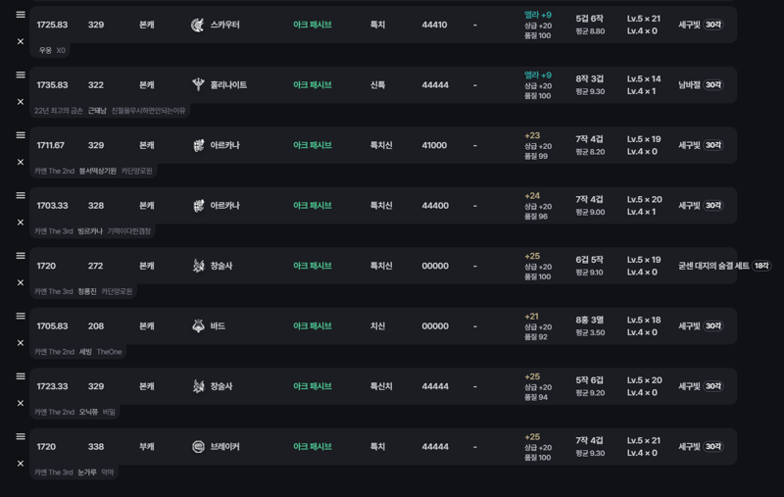
Task: Click the 엘라 +9 weapon text in the 홀리나이트 row
Action: [x=537, y=75]
